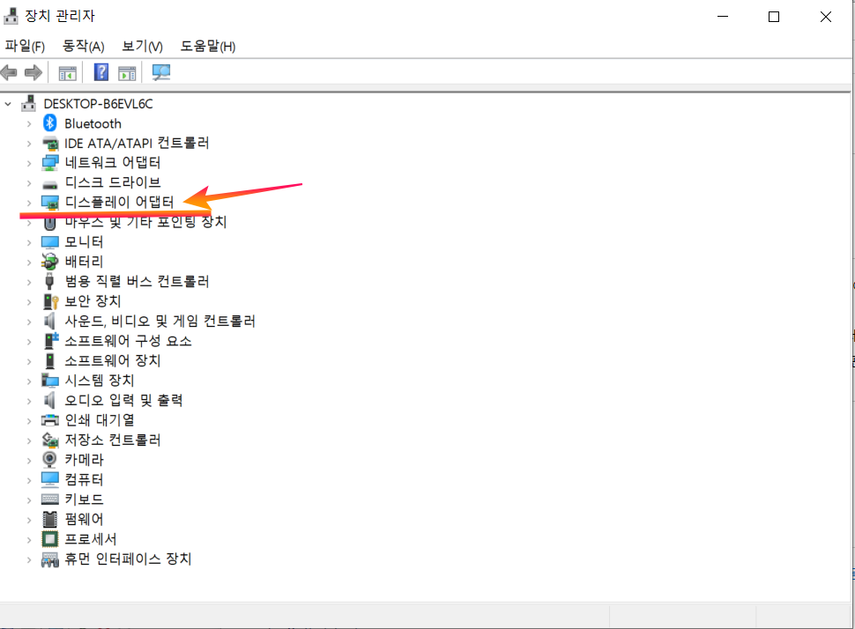855x629 pixels.
Task: Maximize the 장치 관리자 window
Action: 773,17
